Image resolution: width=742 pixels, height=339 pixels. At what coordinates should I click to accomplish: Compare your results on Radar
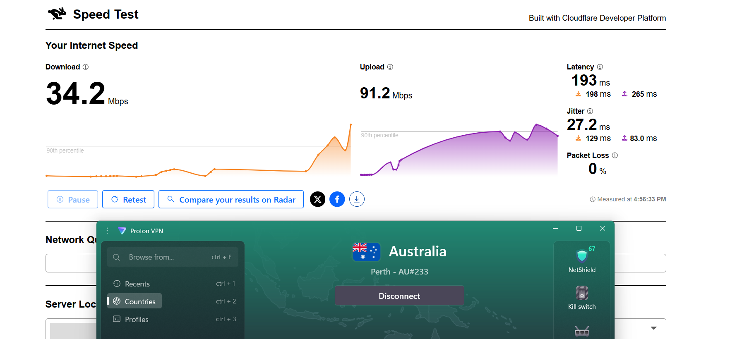click(x=231, y=199)
